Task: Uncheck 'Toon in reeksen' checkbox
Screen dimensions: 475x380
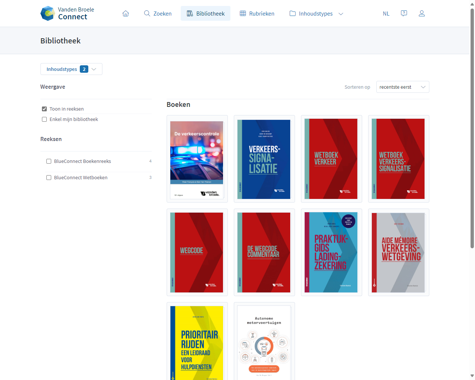Action: tap(44, 109)
